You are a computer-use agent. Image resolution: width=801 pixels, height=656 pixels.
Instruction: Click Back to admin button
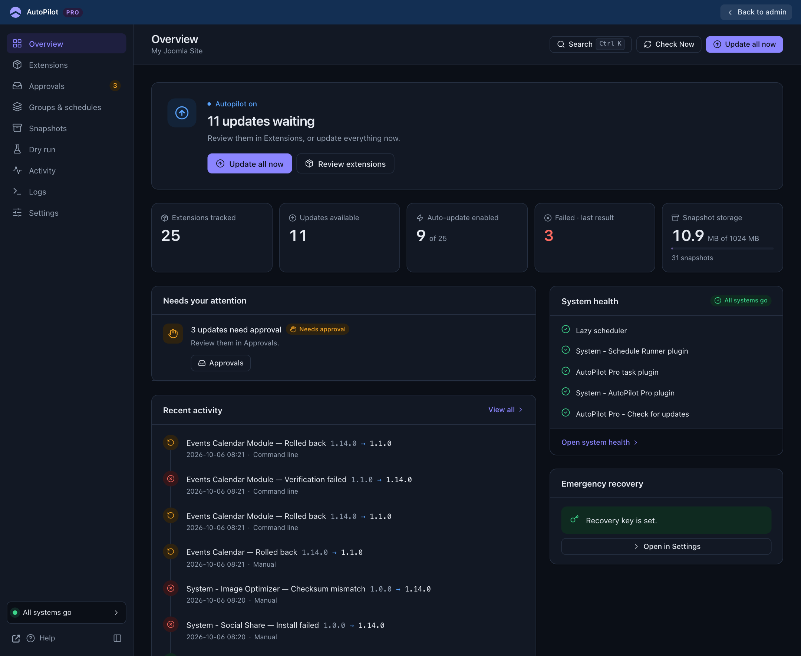[x=756, y=12]
